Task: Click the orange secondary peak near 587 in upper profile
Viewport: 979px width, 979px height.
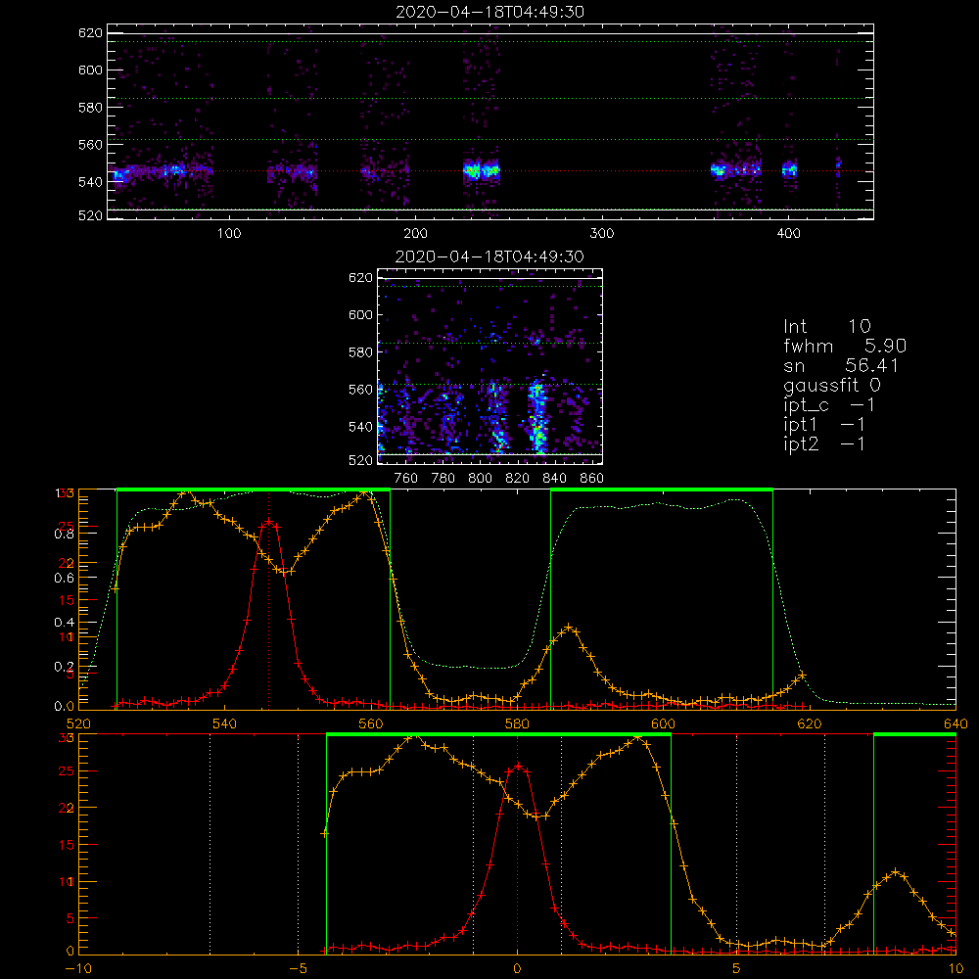Action: coord(569,627)
